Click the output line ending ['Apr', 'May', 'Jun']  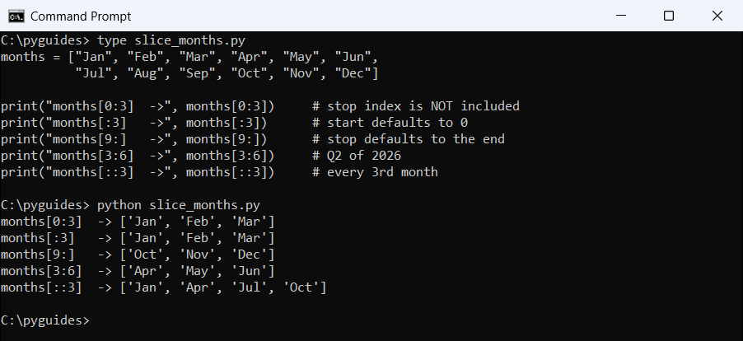coord(138,271)
